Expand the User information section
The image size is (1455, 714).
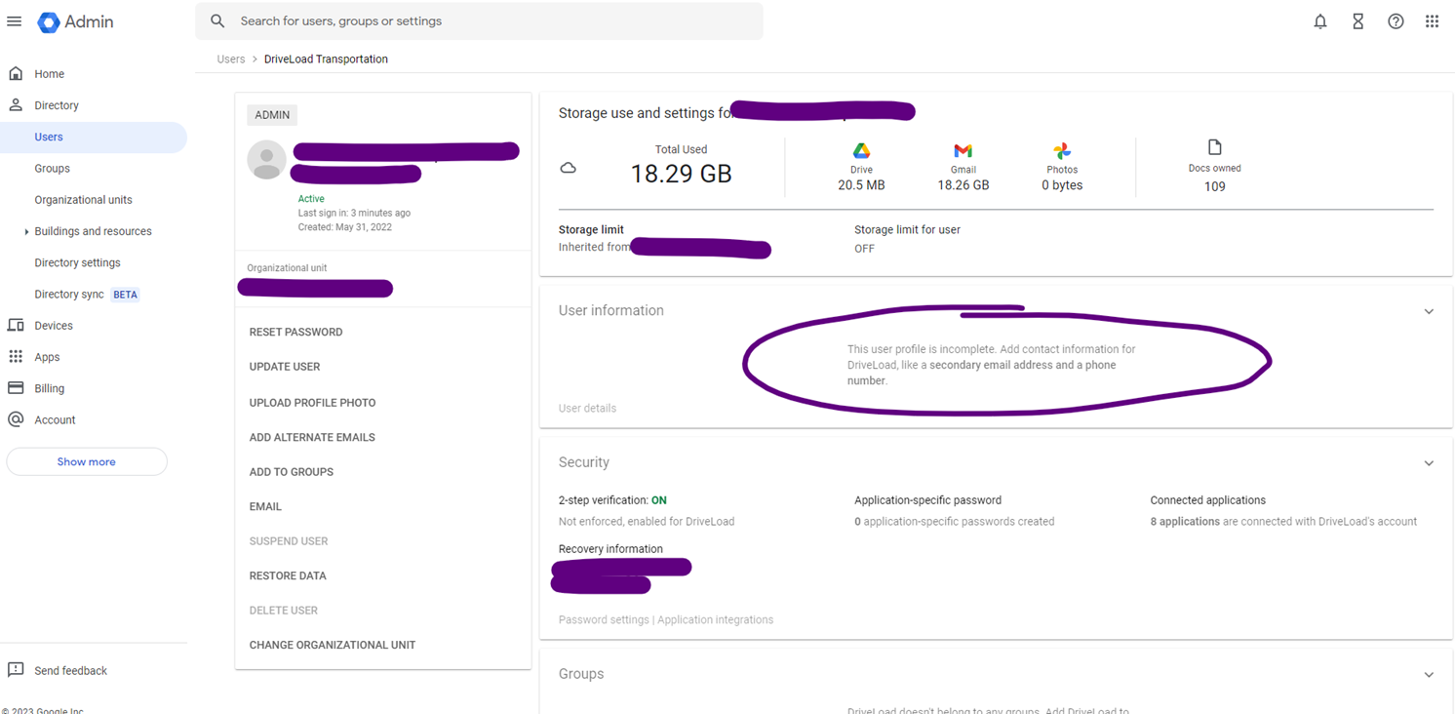pos(1428,311)
